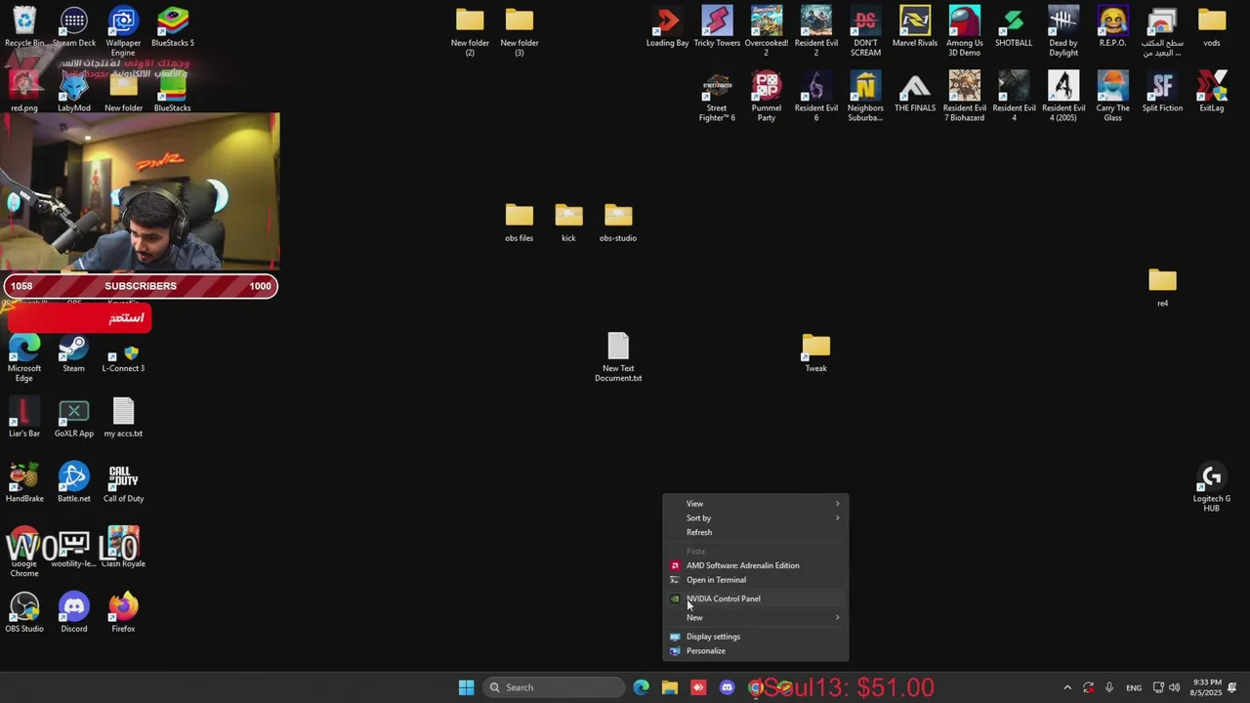Select the Split Fiction icon
Viewport: 1250px width, 703px height.
[1162, 92]
